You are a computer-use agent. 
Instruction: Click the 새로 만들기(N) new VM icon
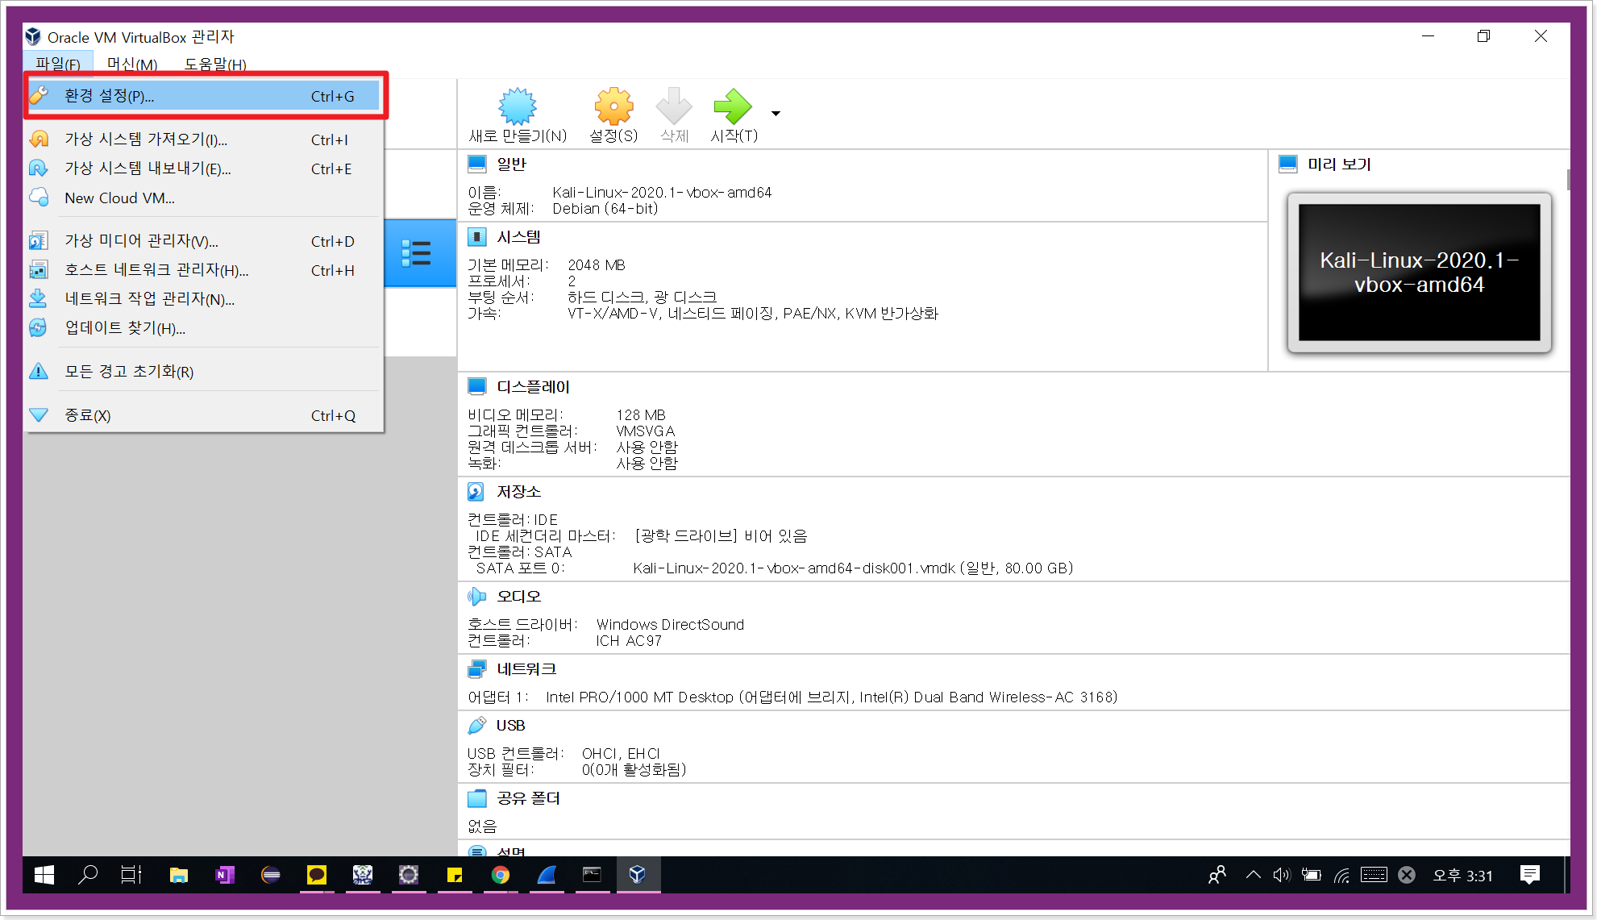517,107
